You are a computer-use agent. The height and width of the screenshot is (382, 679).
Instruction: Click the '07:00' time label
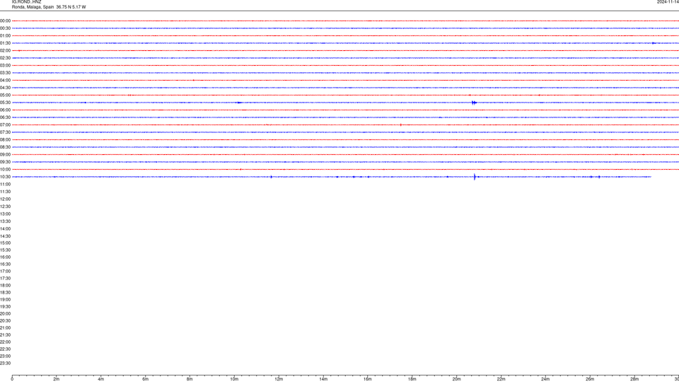coord(5,125)
